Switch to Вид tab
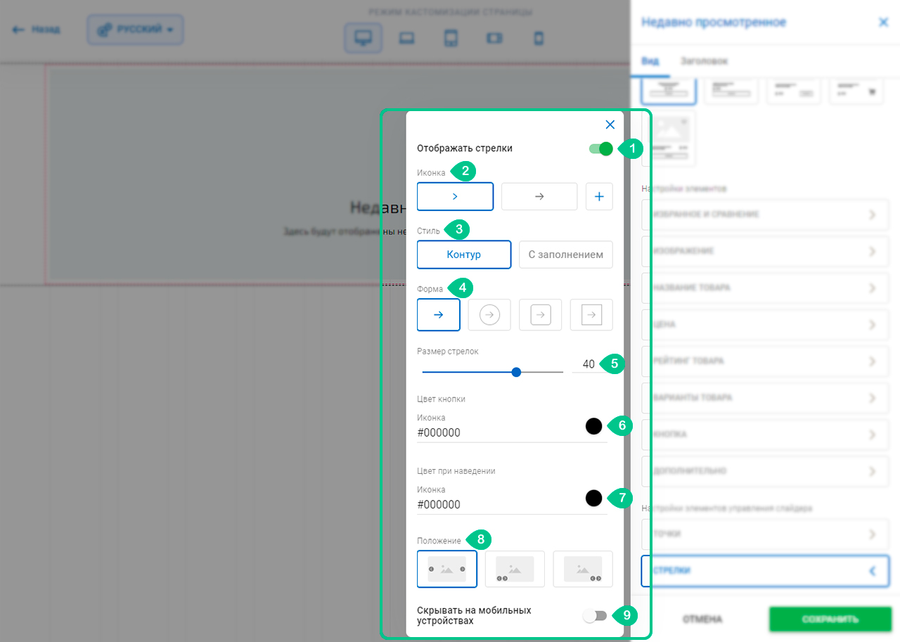The width and height of the screenshot is (900, 642). point(650,61)
